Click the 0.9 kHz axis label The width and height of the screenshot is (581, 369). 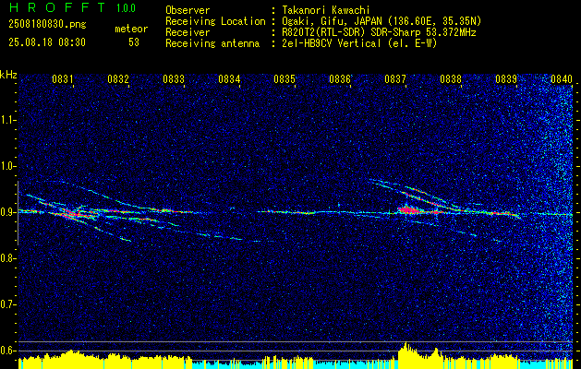click(7, 212)
